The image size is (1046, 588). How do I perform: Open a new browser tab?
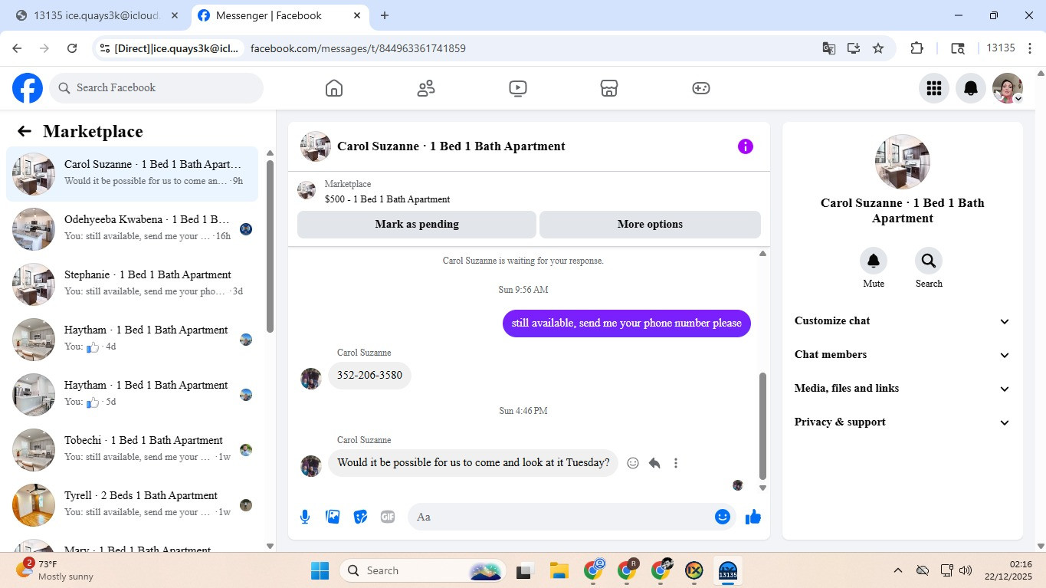tap(385, 15)
